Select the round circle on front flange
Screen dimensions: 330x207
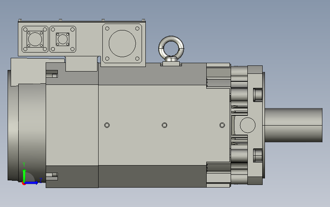click(x=248, y=125)
